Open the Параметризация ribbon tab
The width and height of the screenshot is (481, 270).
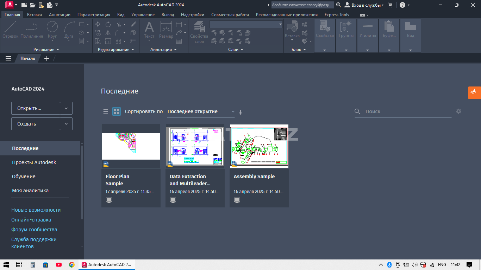[94, 15]
